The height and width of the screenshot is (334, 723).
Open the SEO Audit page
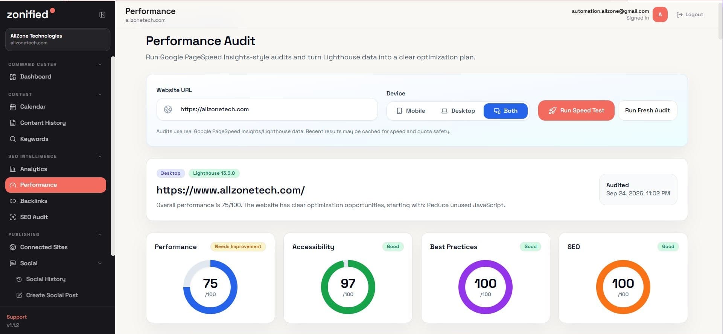point(56,217)
